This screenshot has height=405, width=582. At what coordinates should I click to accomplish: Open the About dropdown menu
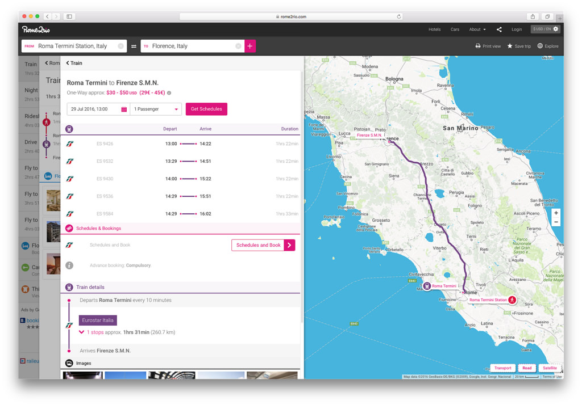click(x=477, y=29)
